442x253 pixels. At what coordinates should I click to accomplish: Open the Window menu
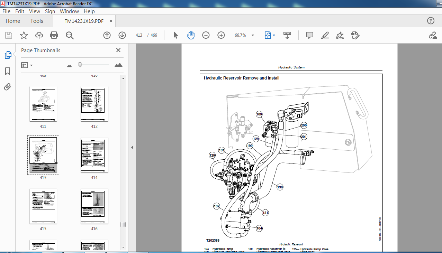[x=69, y=11]
